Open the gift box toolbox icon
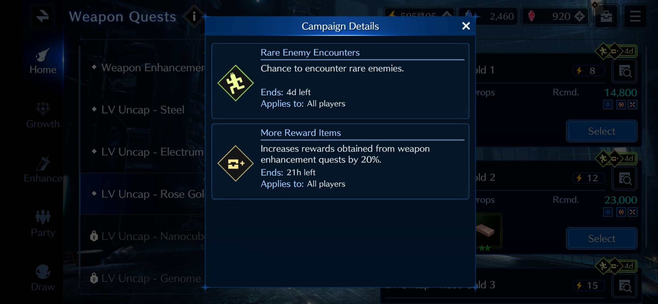This screenshot has width=658, height=304. point(606,16)
